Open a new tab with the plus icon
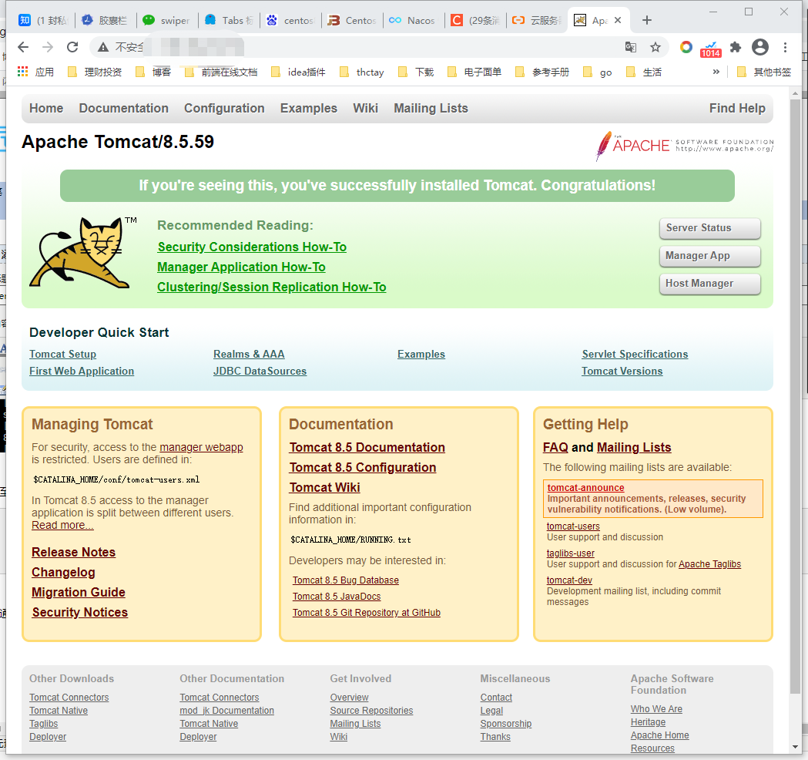 [647, 20]
